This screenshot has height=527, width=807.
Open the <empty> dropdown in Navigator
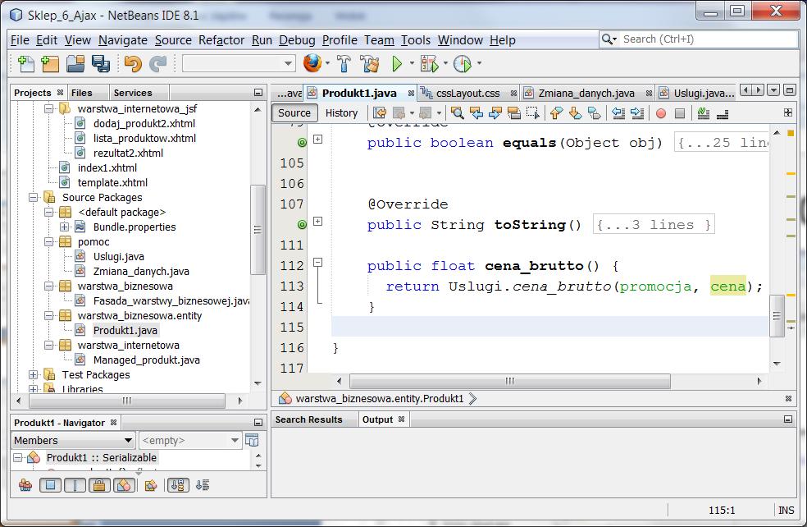pos(190,441)
